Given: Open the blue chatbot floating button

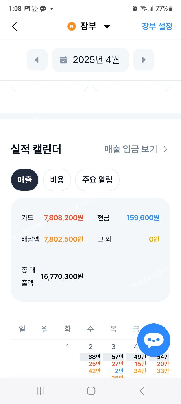Looking at the screenshot, I should click(x=154, y=340).
